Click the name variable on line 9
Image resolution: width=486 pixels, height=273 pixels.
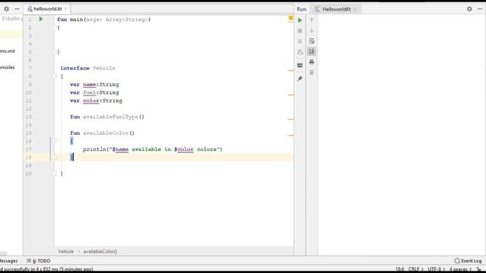[90, 84]
